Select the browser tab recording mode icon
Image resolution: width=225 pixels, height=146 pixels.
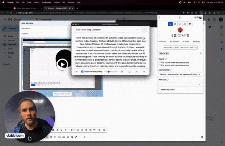[175, 24]
